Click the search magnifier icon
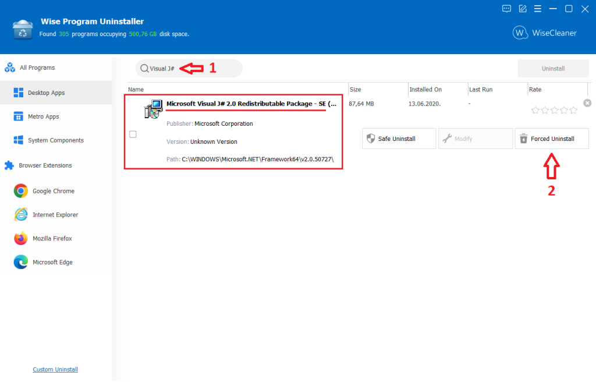 (x=144, y=69)
